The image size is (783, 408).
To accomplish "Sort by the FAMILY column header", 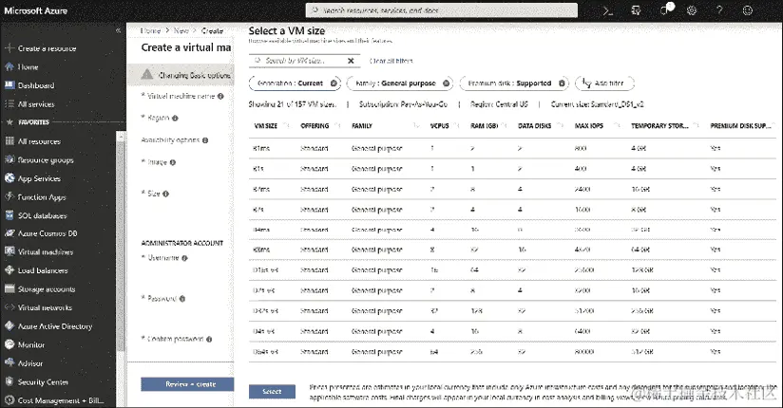I will [x=362, y=125].
